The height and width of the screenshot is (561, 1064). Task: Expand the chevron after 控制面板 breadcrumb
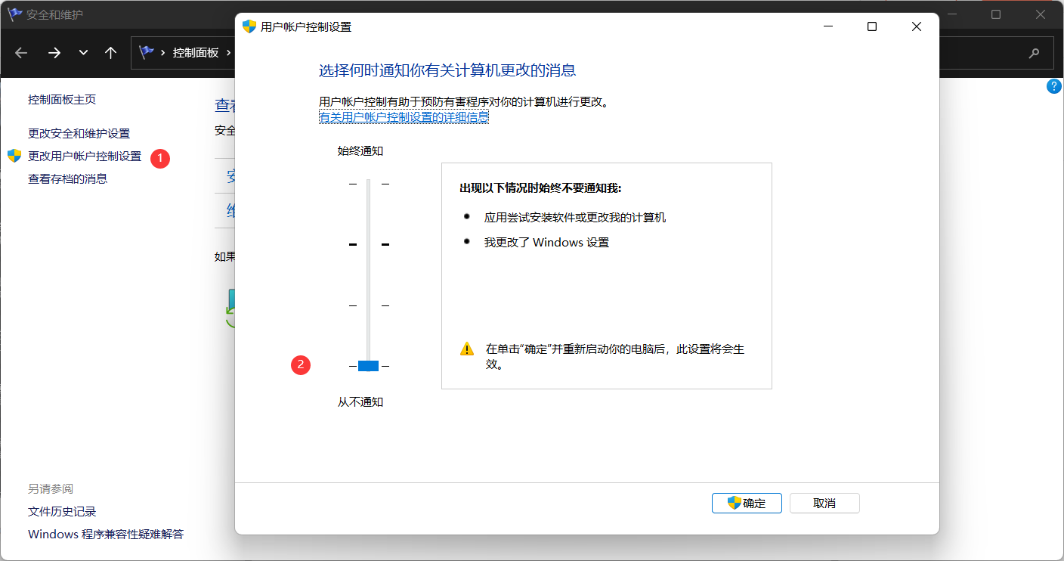(x=228, y=53)
